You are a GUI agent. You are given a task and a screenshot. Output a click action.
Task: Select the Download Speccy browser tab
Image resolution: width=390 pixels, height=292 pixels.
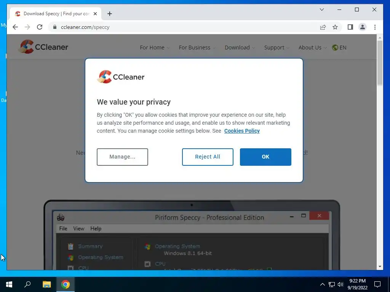(x=56, y=14)
